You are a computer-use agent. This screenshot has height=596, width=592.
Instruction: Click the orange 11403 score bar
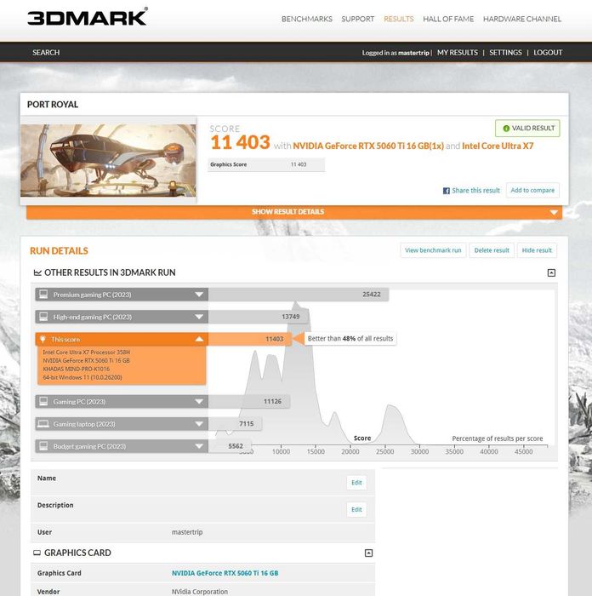click(x=250, y=339)
